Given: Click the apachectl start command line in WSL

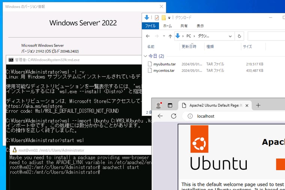Looking at the screenshot, I should coord(74,167).
